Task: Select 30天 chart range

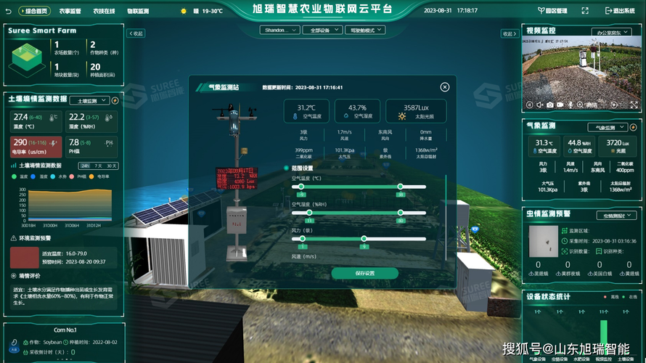Action: [x=111, y=166]
